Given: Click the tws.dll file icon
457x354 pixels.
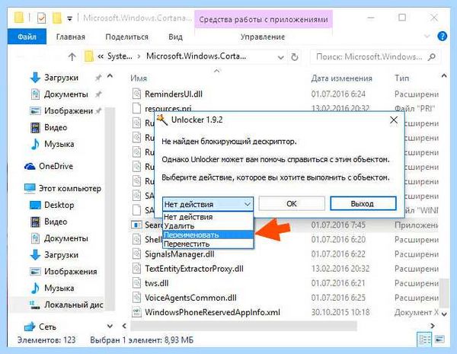Looking at the screenshot, I should (x=136, y=283).
